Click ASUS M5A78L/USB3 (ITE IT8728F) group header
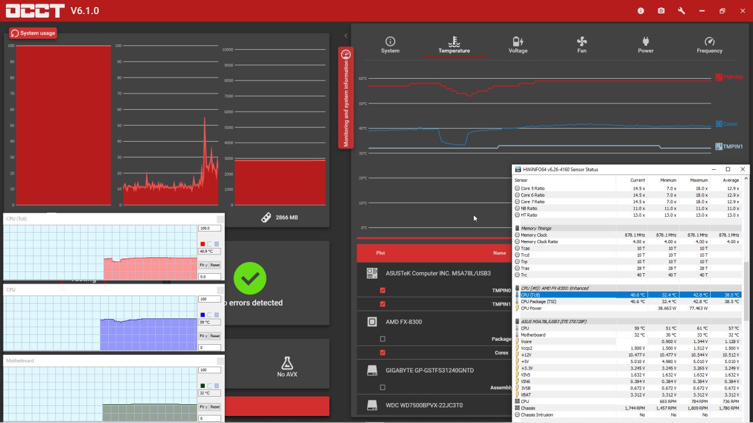The width and height of the screenshot is (753, 423). coord(628,321)
